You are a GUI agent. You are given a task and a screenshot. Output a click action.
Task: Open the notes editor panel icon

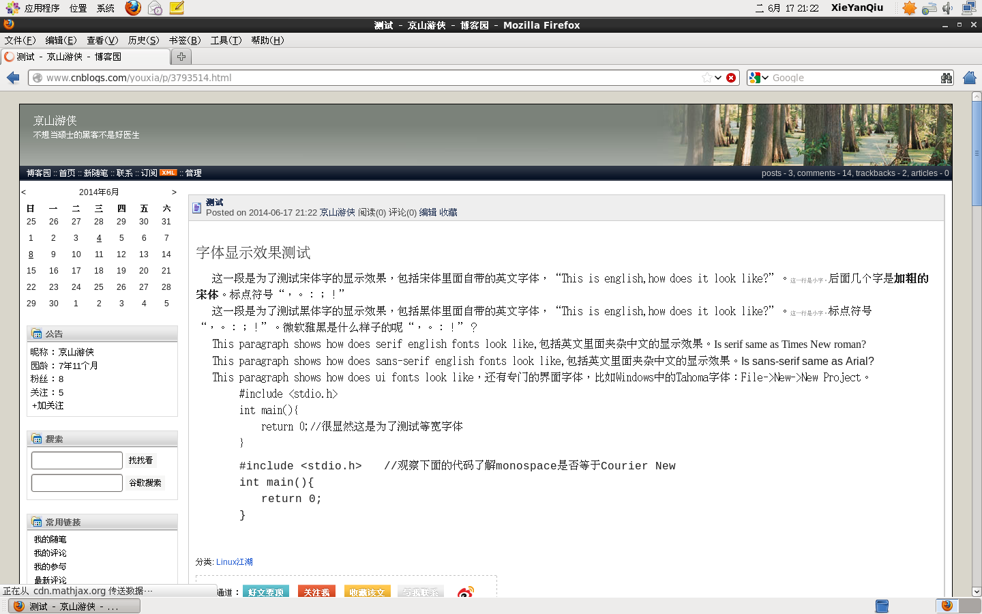click(x=177, y=8)
